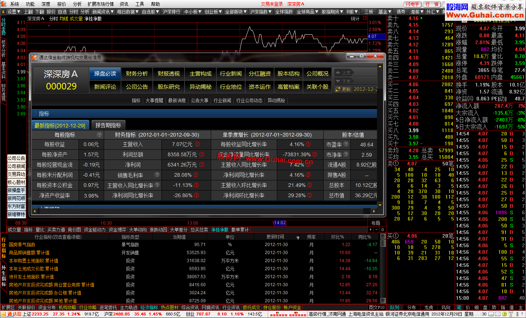Click the red info icon beside 21.49%
The height and width of the screenshot is (318, 526).
(x=310, y=185)
